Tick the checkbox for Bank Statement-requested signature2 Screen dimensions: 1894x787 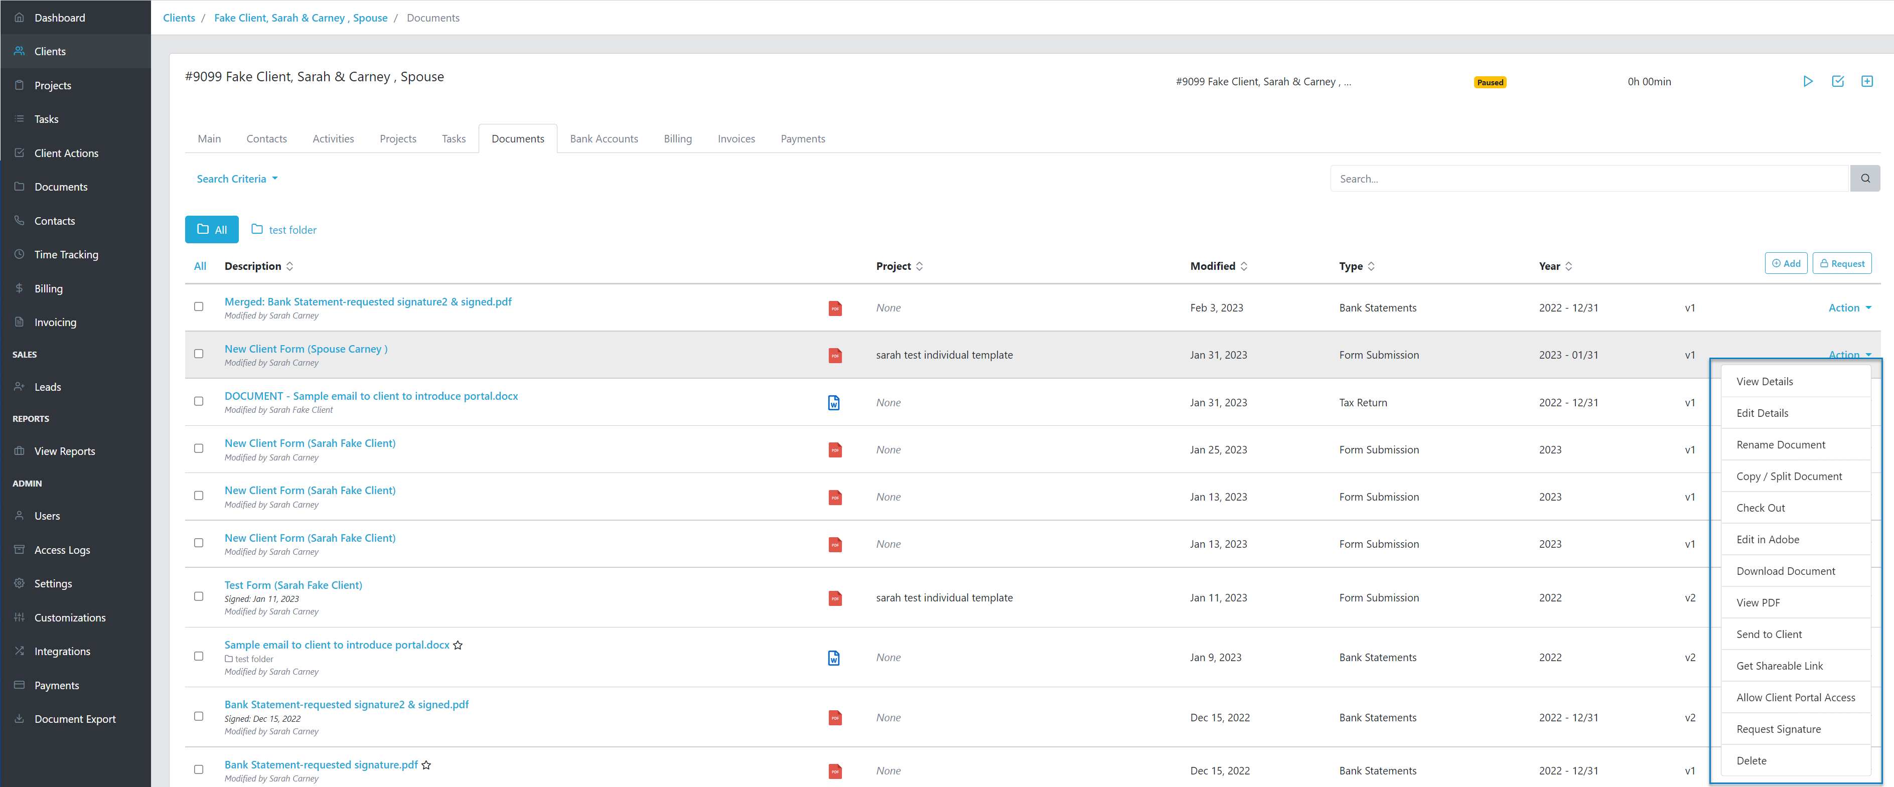pos(199,716)
